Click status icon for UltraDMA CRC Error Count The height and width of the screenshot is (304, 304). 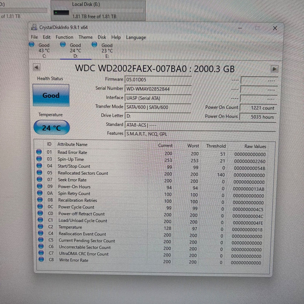[41, 253]
